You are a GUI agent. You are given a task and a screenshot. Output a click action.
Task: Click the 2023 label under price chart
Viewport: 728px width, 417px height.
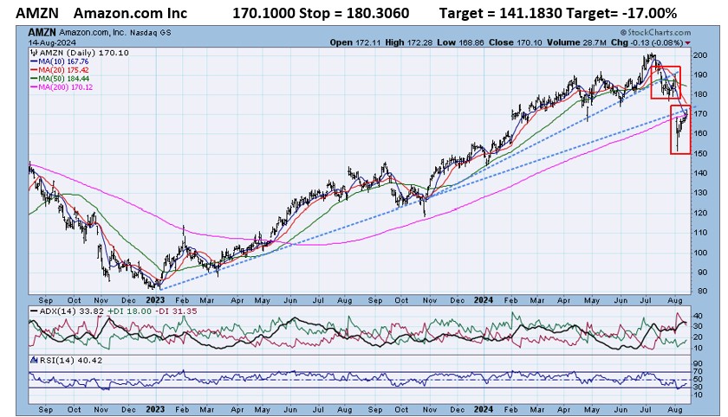155,300
